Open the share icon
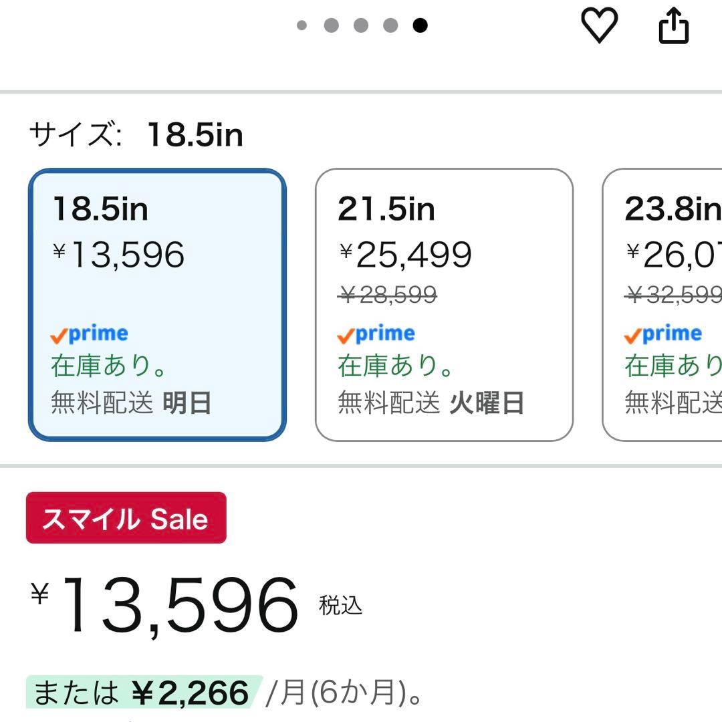Screen dimensions: 722x722 (673, 26)
